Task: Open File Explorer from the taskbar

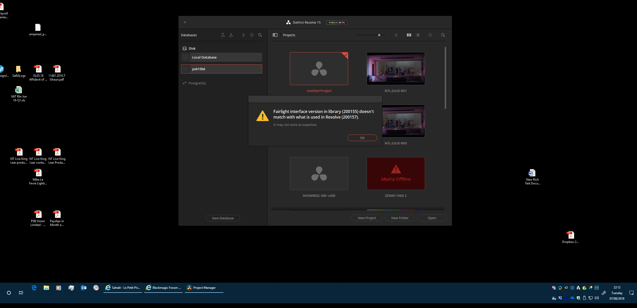Action: (x=46, y=287)
